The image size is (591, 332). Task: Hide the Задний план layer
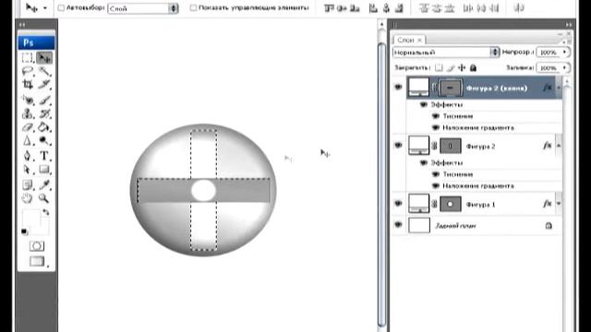398,225
